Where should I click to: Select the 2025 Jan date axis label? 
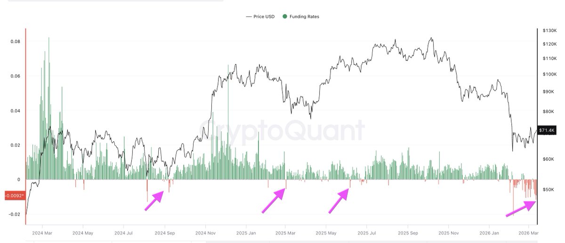click(x=246, y=233)
